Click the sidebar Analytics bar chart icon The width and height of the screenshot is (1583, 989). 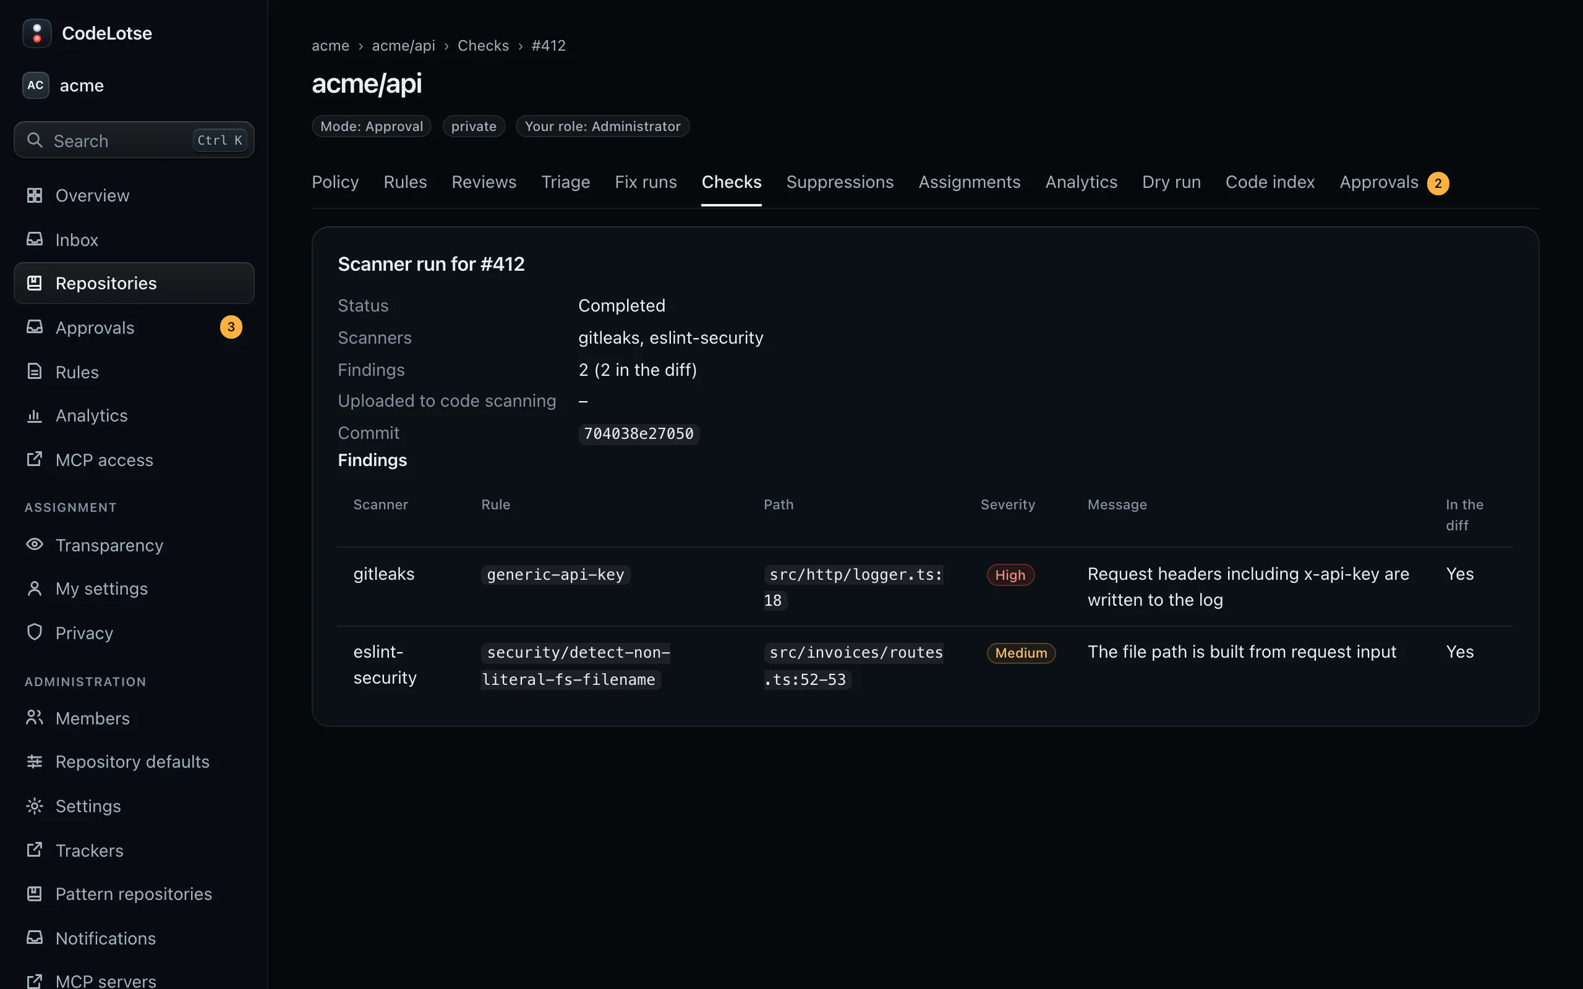[35, 415]
